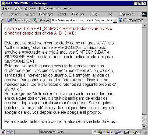Screen dimensions: 148x135
Task: Click the Marcadores bookmarks icon
Action: 10,20
